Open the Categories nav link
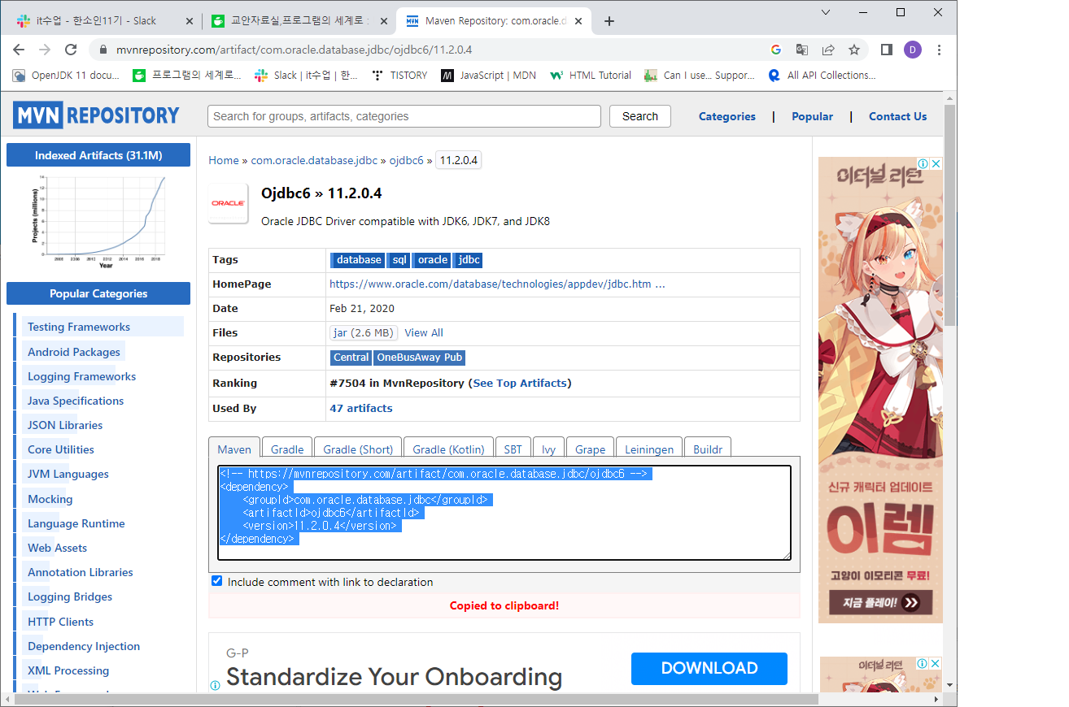Viewport: 1069px width, 707px height. point(727,116)
